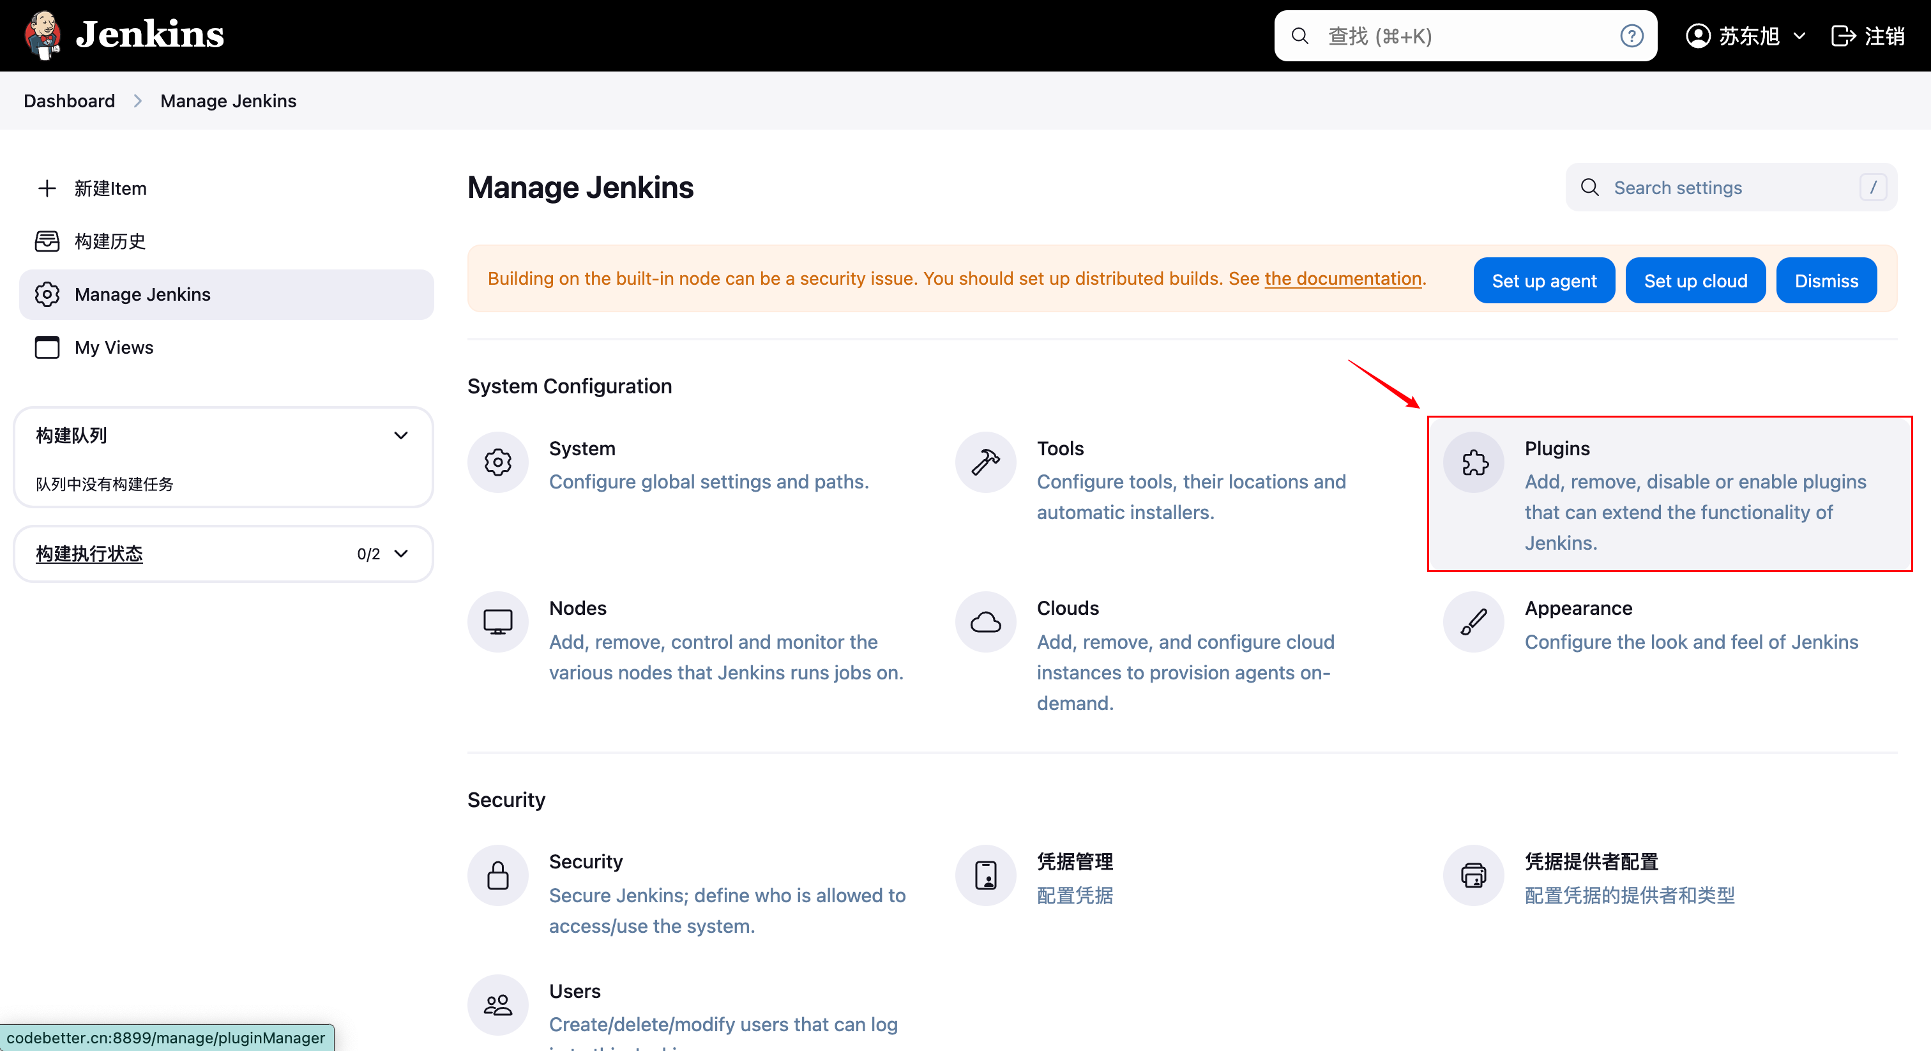
Task: Click the 构建队列 heading
Action: point(72,435)
